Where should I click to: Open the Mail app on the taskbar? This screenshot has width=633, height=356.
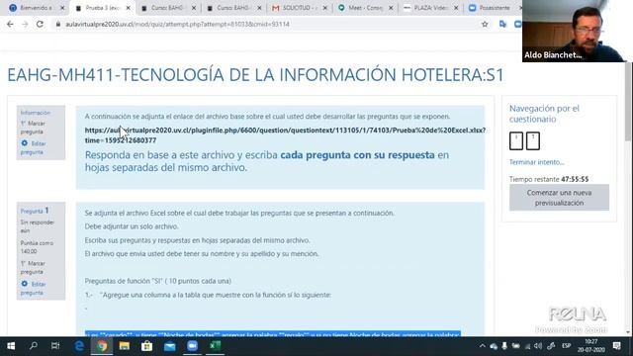click(169, 346)
